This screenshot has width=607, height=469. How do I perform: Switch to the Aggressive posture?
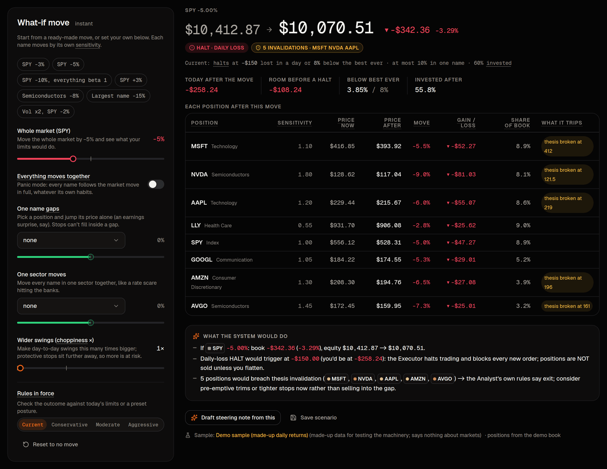pos(143,425)
